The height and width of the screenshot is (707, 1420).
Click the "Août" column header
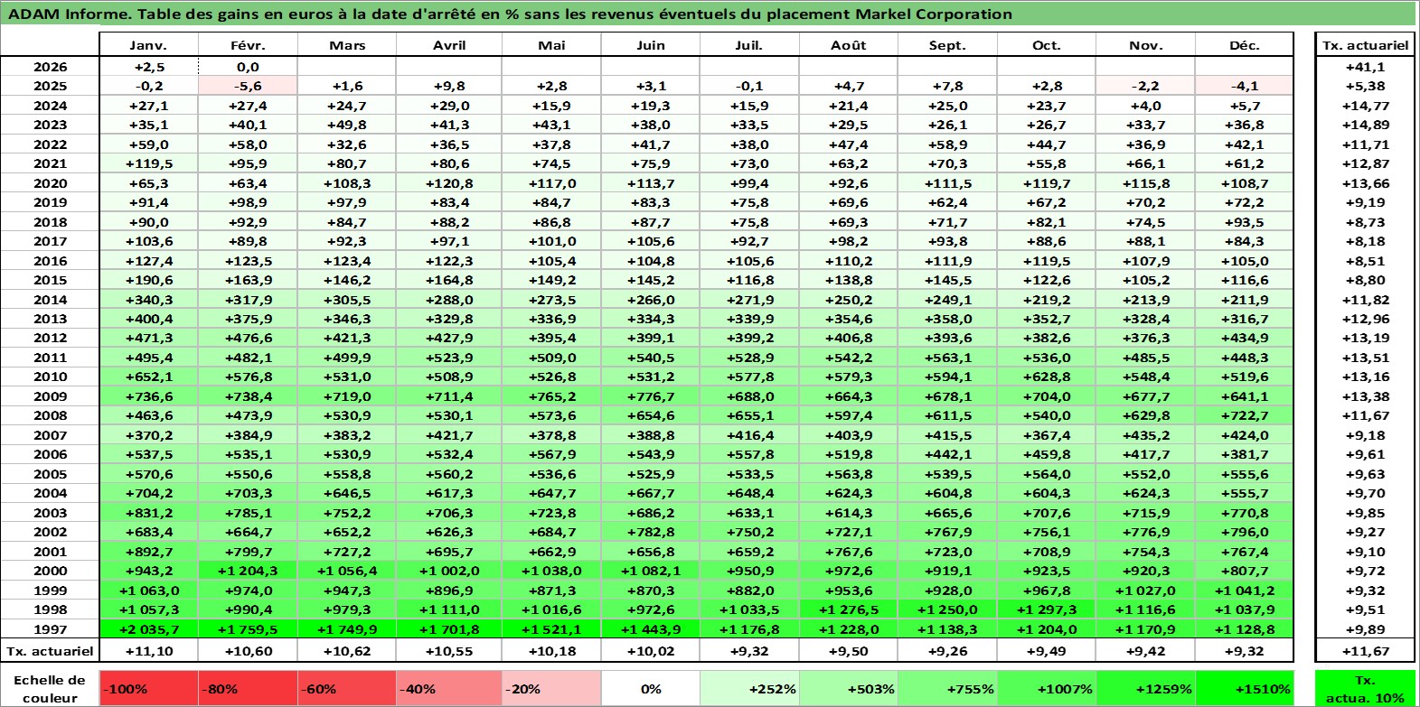[x=849, y=45]
